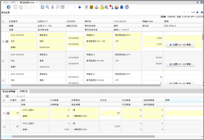Click the detail grid horizontal scrollbar
This screenshot has height=140, width=204.
[x=83, y=136]
